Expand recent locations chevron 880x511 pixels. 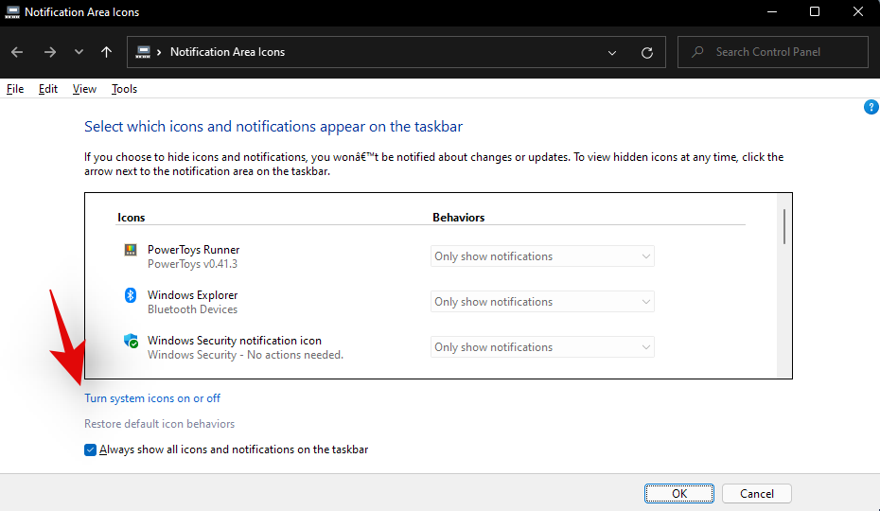[79, 52]
